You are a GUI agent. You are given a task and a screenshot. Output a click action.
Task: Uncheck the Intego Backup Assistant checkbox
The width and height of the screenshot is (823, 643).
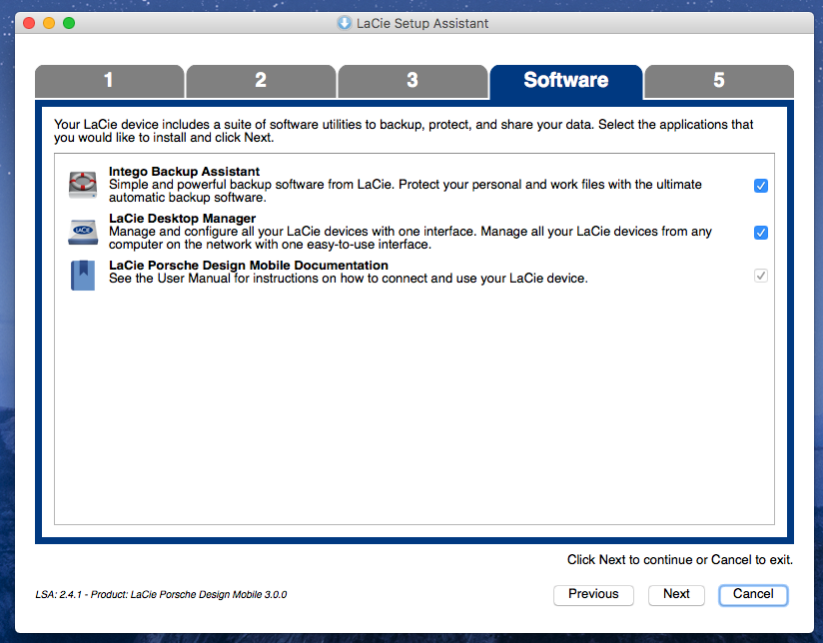pyautogui.click(x=760, y=186)
